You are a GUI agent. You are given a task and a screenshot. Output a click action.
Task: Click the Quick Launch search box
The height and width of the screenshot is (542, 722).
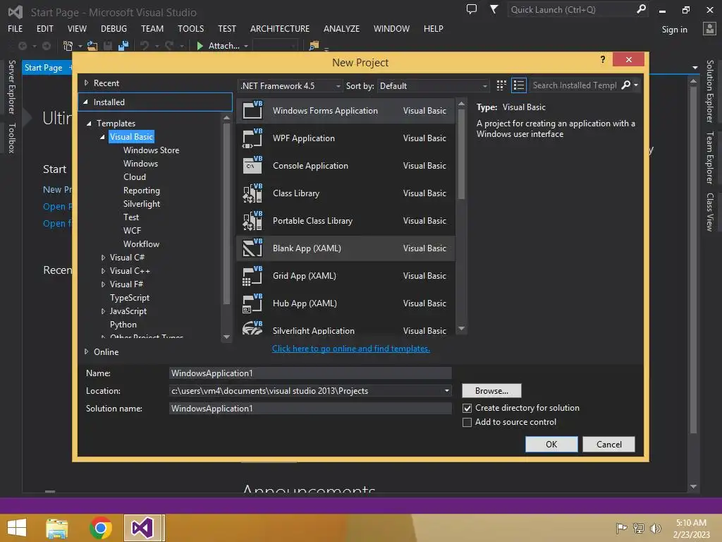571,10
